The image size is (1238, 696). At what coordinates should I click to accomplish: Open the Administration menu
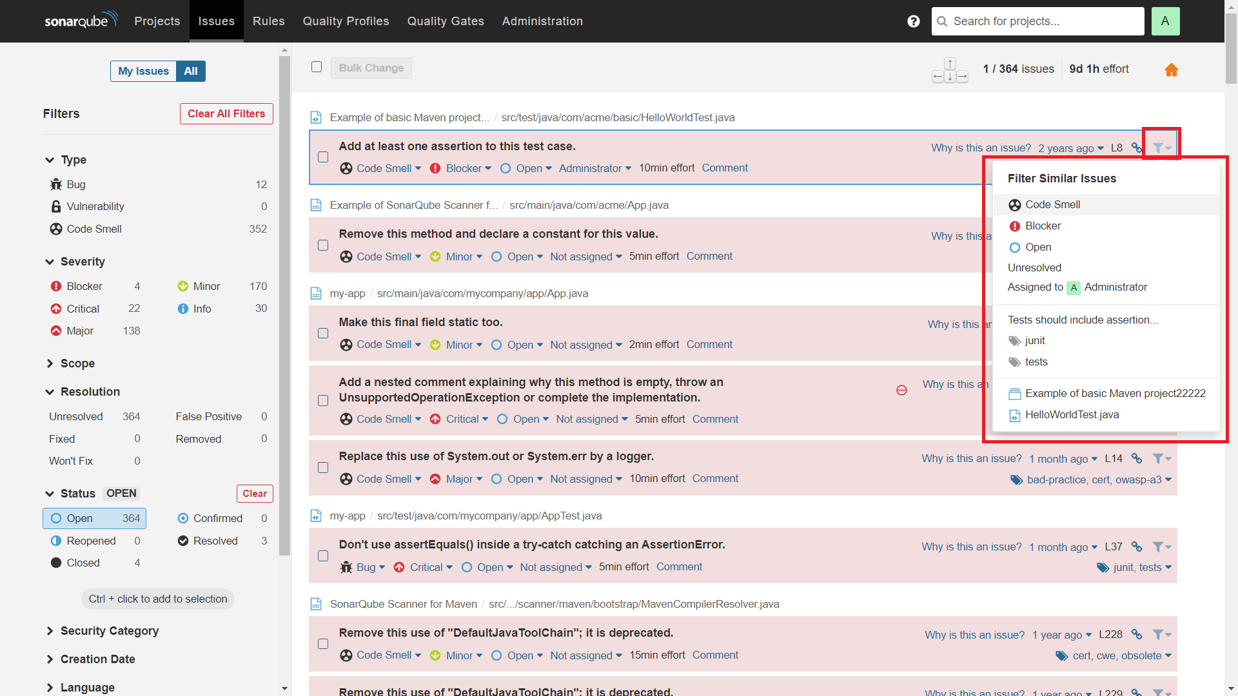click(542, 21)
